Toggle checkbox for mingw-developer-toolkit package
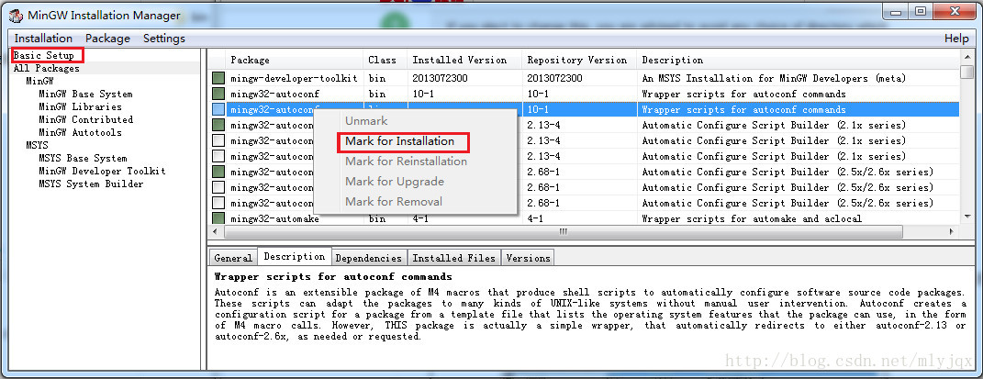983x379 pixels. [x=218, y=78]
